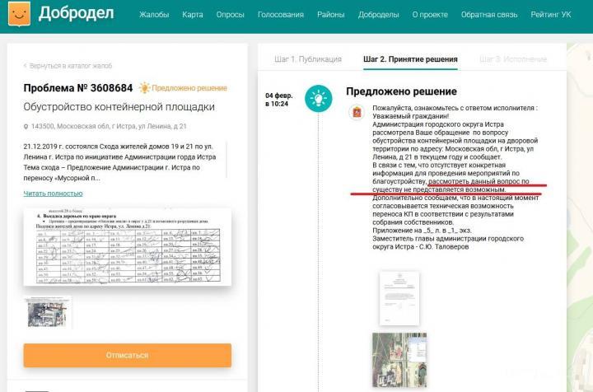Click the sun icon beside Предложено решение
Image resolution: width=593 pixels, height=392 pixels.
coord(144,87)
